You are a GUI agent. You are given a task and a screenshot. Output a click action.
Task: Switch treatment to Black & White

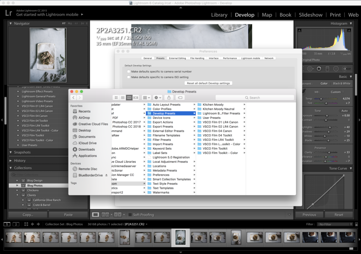pyautogui.click(x=341, y=83)
